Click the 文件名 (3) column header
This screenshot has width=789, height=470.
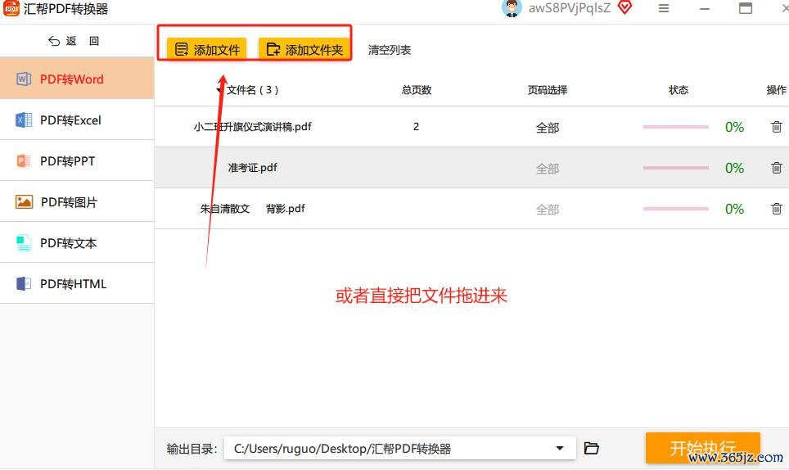[252, 90]
